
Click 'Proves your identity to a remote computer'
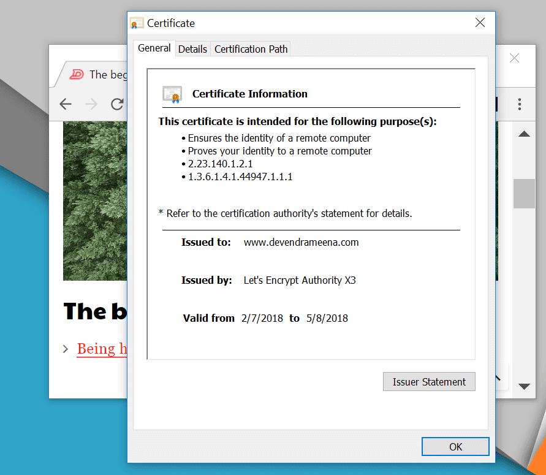pos(279,151)
